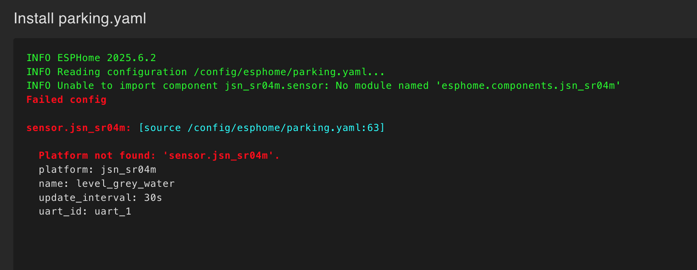Click the red "Failed config" text

click(66, 100)
